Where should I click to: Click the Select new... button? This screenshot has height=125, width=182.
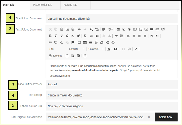166,117
